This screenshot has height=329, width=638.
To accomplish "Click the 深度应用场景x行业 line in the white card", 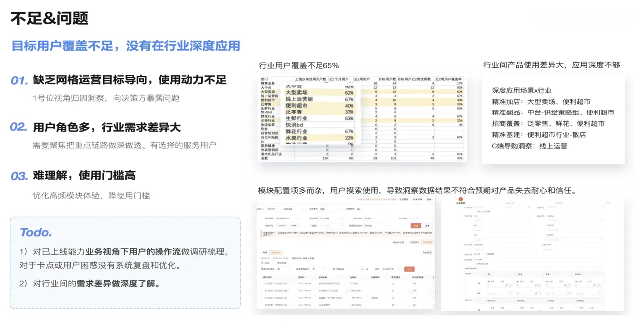I will point(522,90).
